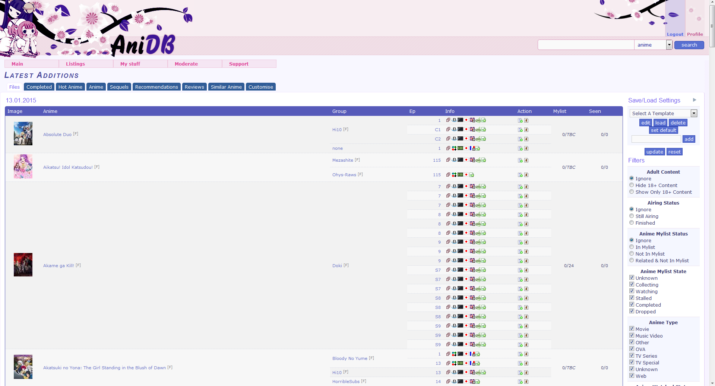This screenshot has height=386, width=715.
Task: Toggle the TV Series checkbox
Action: point(632,355)
